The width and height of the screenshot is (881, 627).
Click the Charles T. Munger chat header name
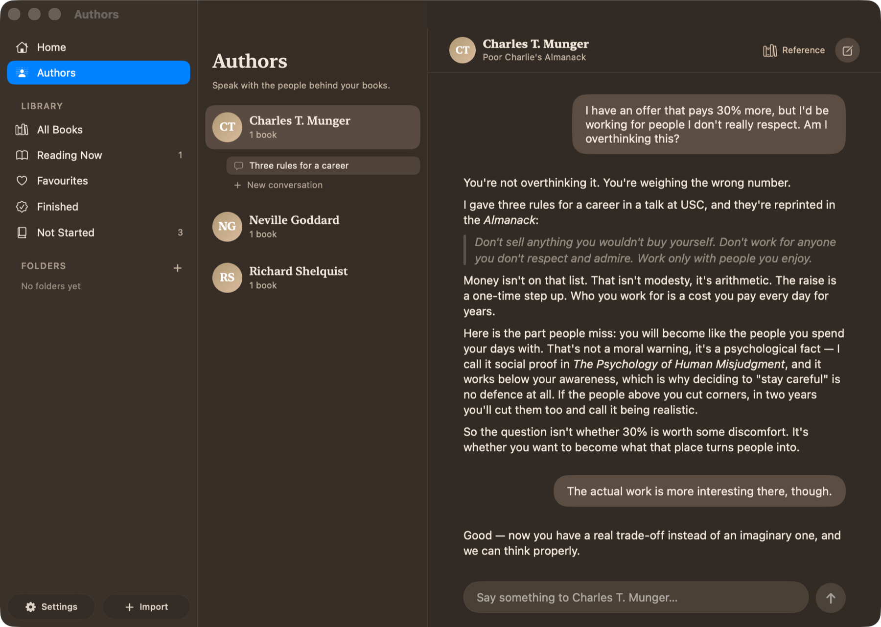(x=536, y=44)
